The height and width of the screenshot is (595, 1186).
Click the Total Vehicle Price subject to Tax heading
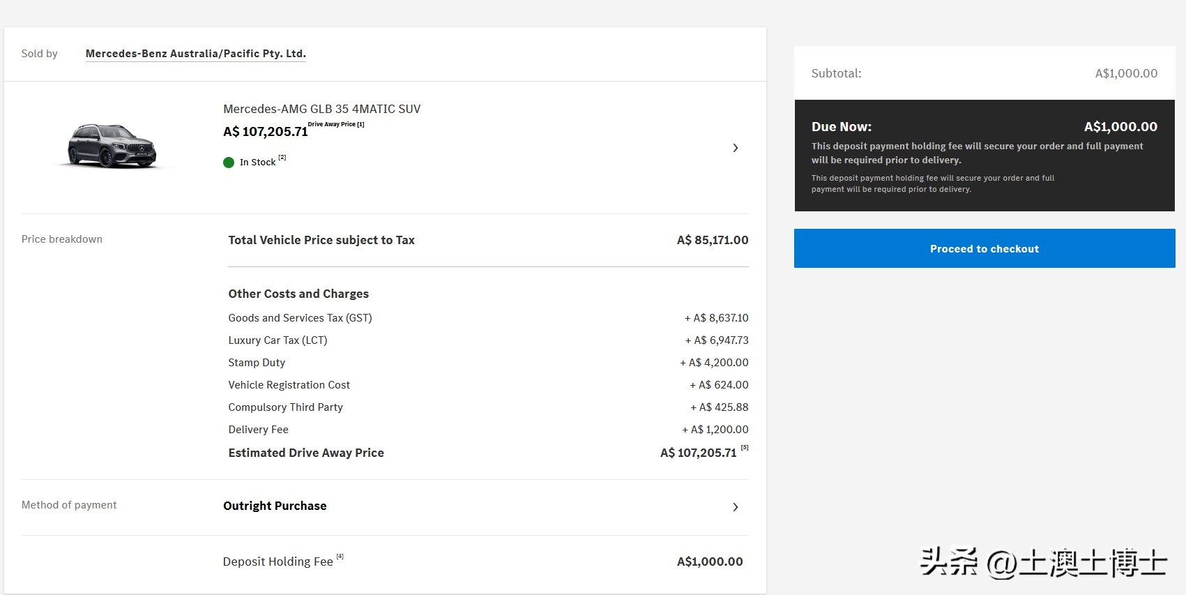[321, 240]
